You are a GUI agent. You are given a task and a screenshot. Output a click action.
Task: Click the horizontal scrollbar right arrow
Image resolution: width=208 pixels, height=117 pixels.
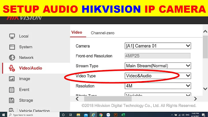click(x=195, y=99)
